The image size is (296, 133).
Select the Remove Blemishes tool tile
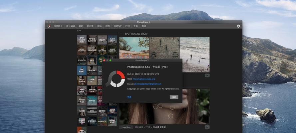point(92,40)
